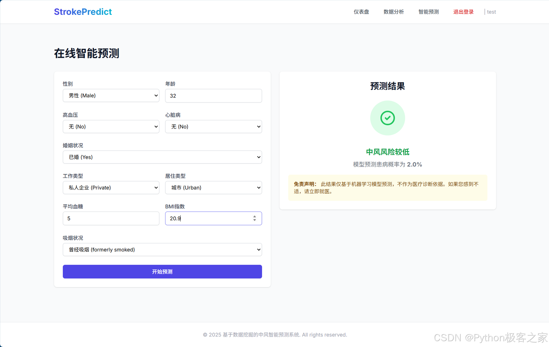Open the 高血压 hypertension dropdown
The image size is (549, 347).
(x=111, y=126)
